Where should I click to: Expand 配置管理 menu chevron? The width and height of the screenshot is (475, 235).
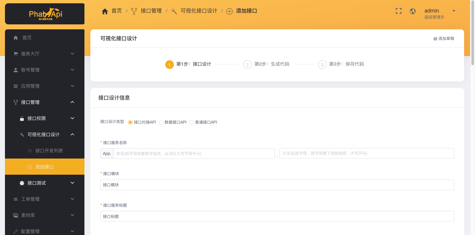pyautogui.click(x=73, y=231)
